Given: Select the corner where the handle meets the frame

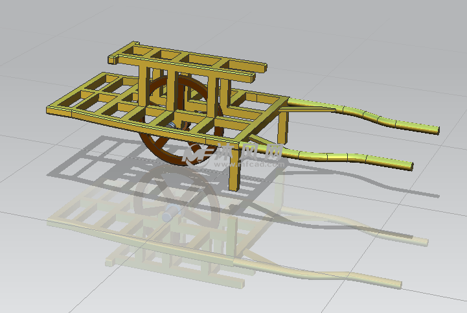Looking at the screenshot, I should pos(284,102).
